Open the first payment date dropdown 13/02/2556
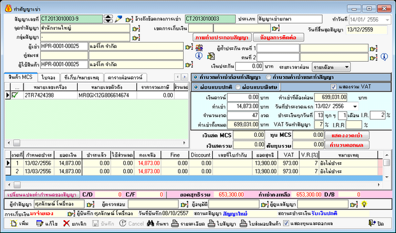The height and width of the screenshot is (233, 396). tap(355, 106)
